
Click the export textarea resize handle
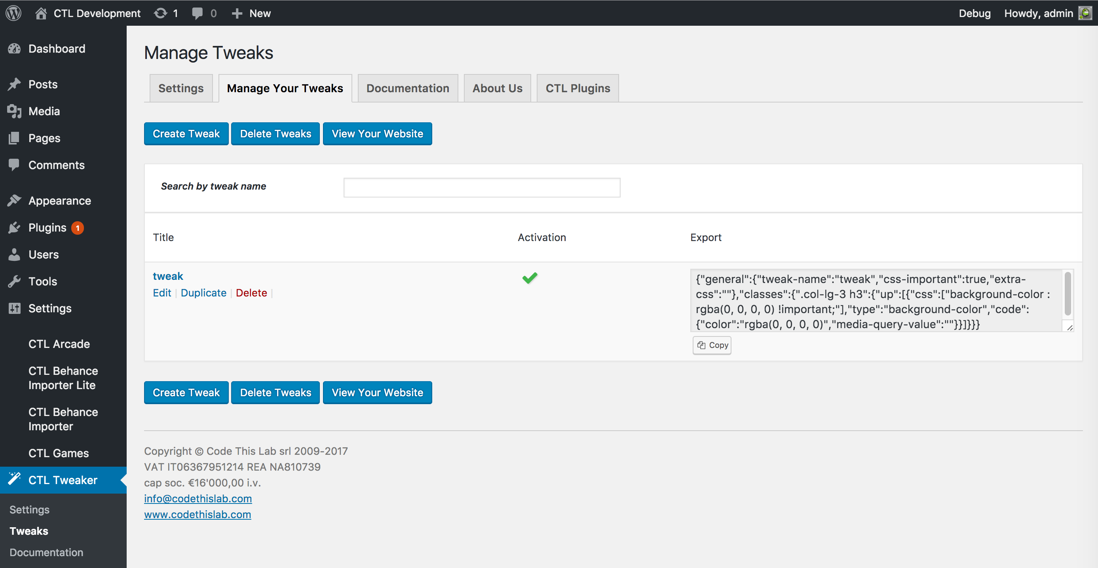pos(1070,327)
